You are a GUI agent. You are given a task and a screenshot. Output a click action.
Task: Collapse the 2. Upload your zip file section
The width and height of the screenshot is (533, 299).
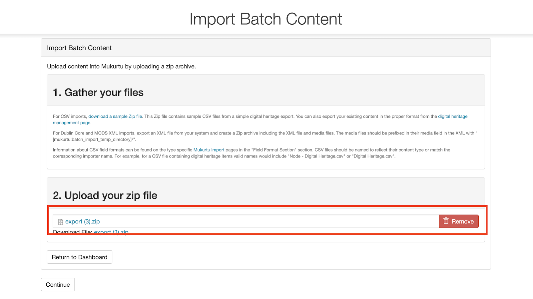tap(105, 195)
